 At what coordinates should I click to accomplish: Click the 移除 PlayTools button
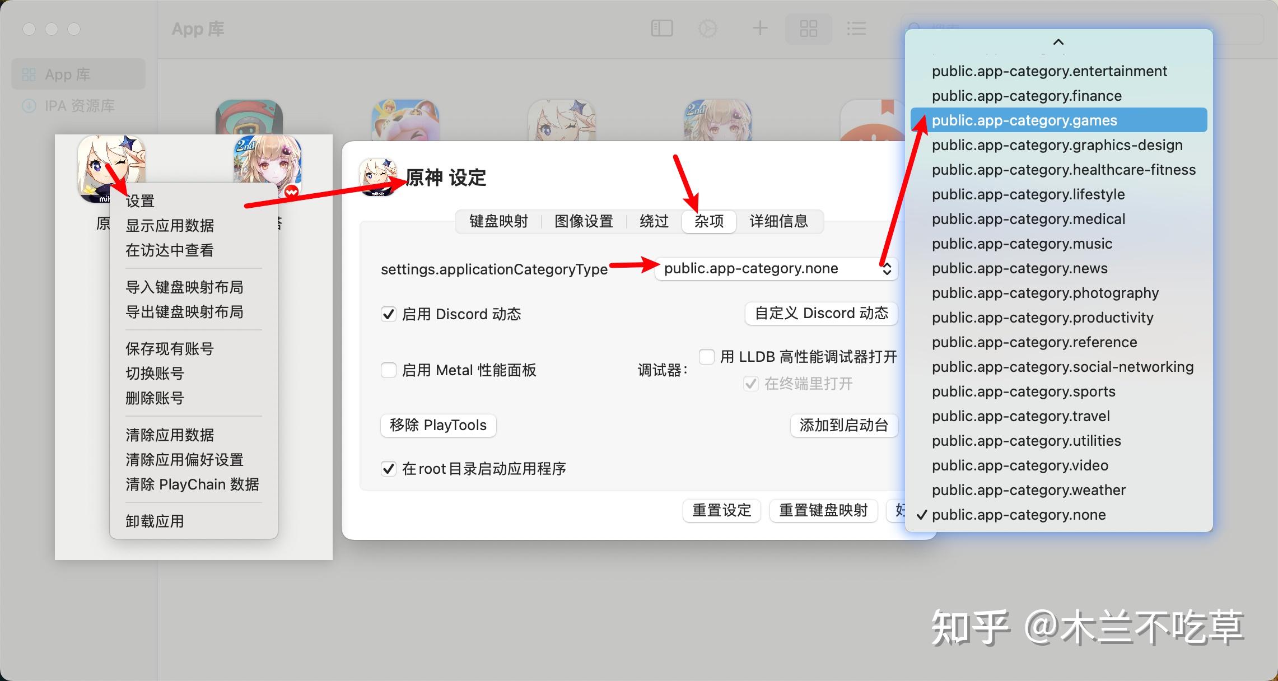(438, 425)
